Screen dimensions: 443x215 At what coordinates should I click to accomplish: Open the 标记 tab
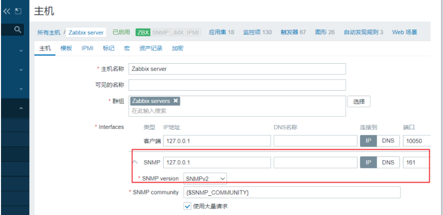(108, 48)
